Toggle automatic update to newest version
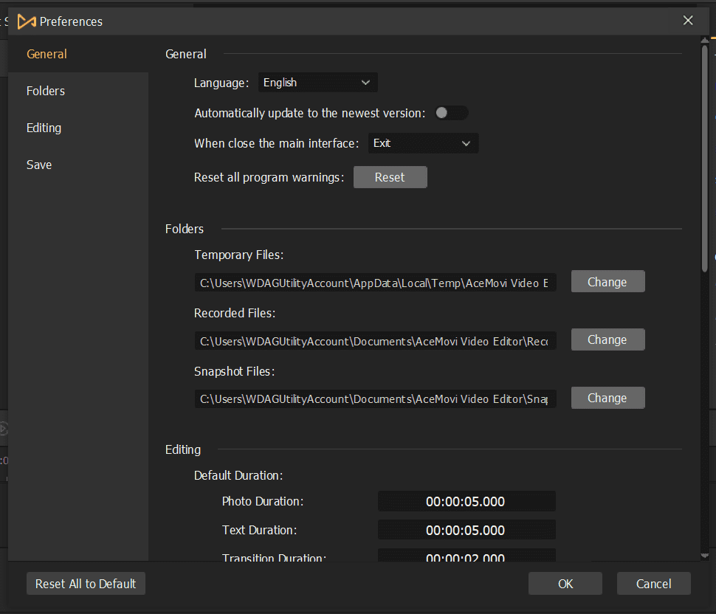The width and height of the screenshot is (716, 614). pyautogui.click(x=451, y=113)
